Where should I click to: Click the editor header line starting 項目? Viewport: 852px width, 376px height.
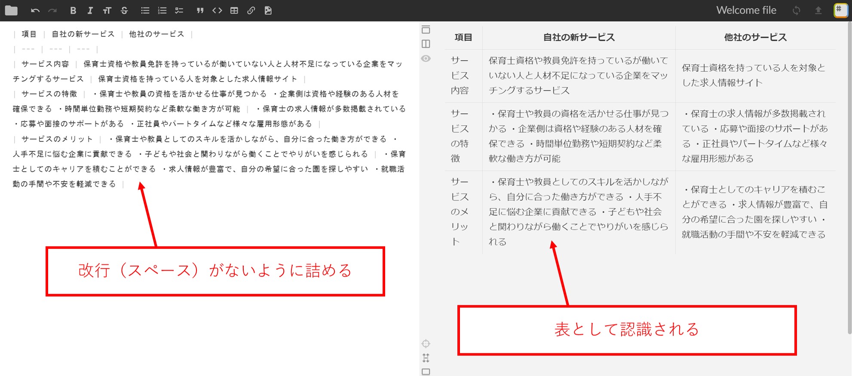point(103,34)
